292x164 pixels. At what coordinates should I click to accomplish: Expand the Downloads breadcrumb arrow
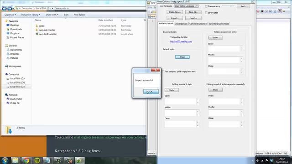tap(68, 8)
